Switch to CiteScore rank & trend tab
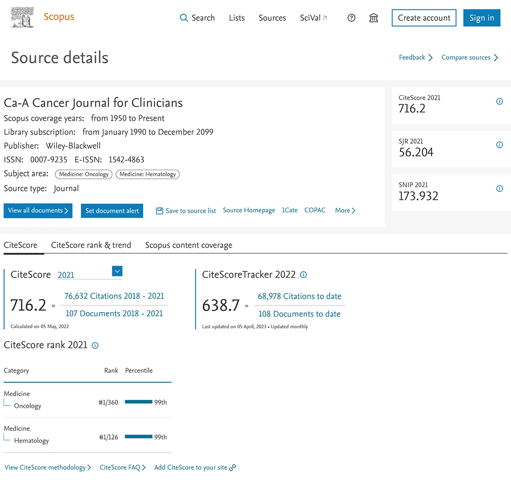The width and height of the screenshot is (511, 486). click(x=91, y=245)
